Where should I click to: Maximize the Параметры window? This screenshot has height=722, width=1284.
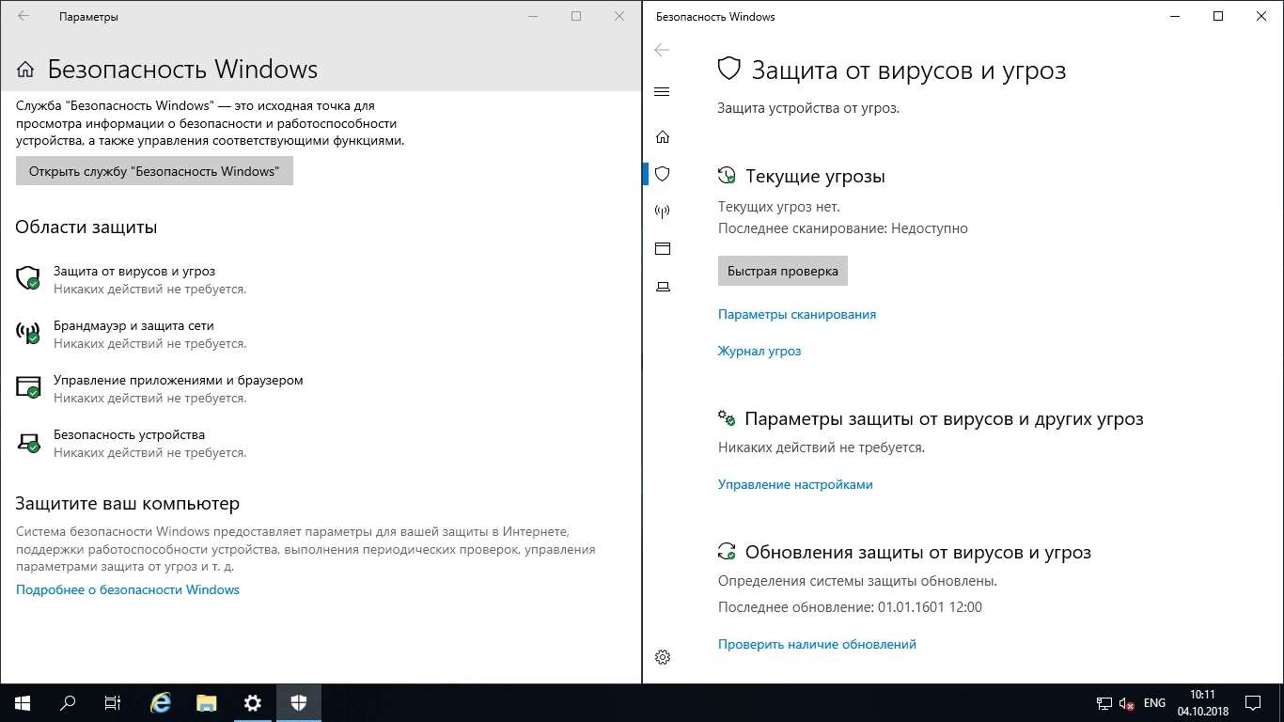tap(576, 16)
